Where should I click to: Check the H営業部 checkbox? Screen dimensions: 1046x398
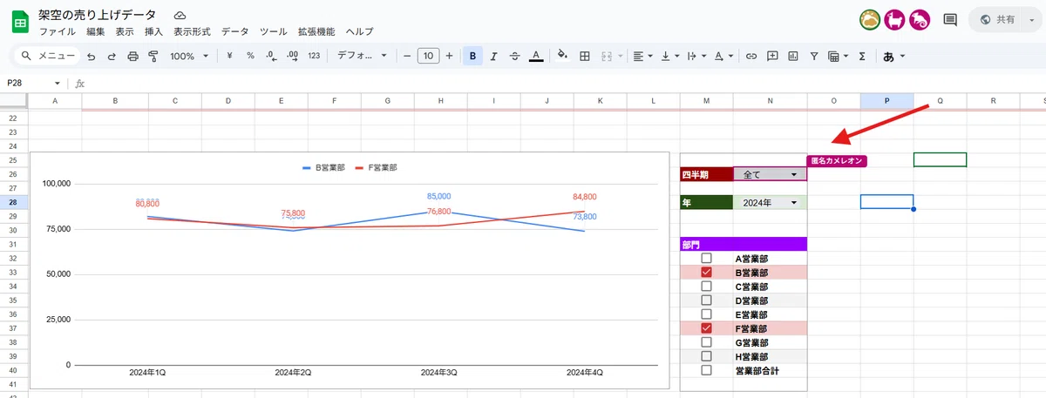coord(706,356)
